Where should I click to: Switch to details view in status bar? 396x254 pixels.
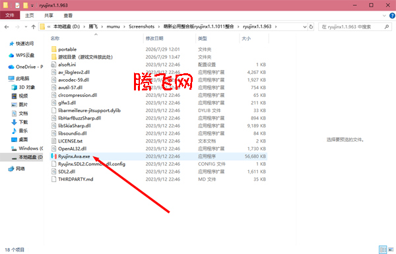tap(383, 249)
